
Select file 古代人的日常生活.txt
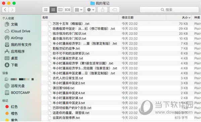[x=68, y=78]
